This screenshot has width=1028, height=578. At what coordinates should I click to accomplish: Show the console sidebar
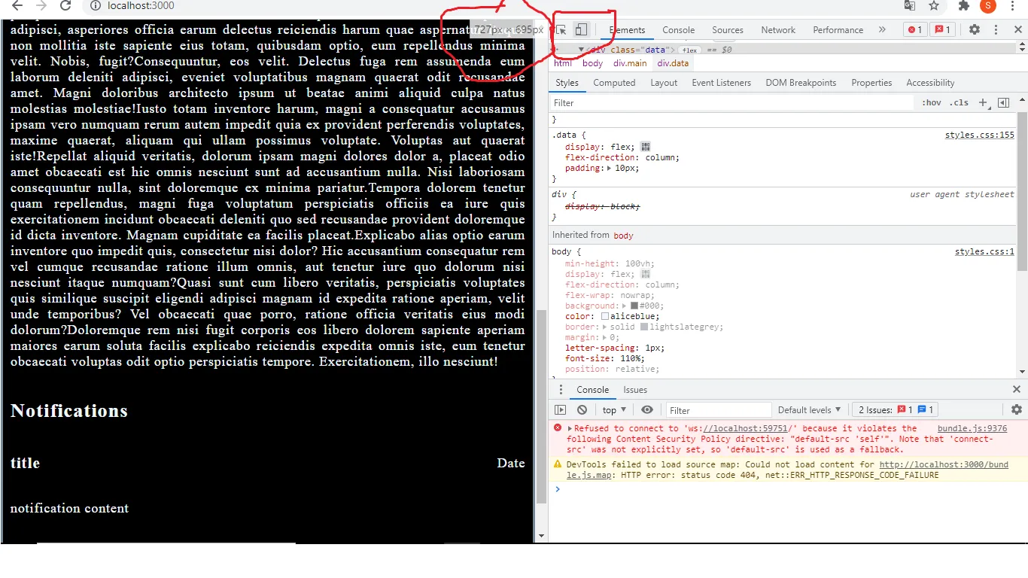(560, 410)
